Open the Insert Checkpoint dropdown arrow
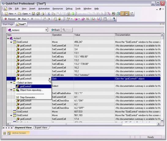This screenshot has width=167, height=141. (72, 19)
